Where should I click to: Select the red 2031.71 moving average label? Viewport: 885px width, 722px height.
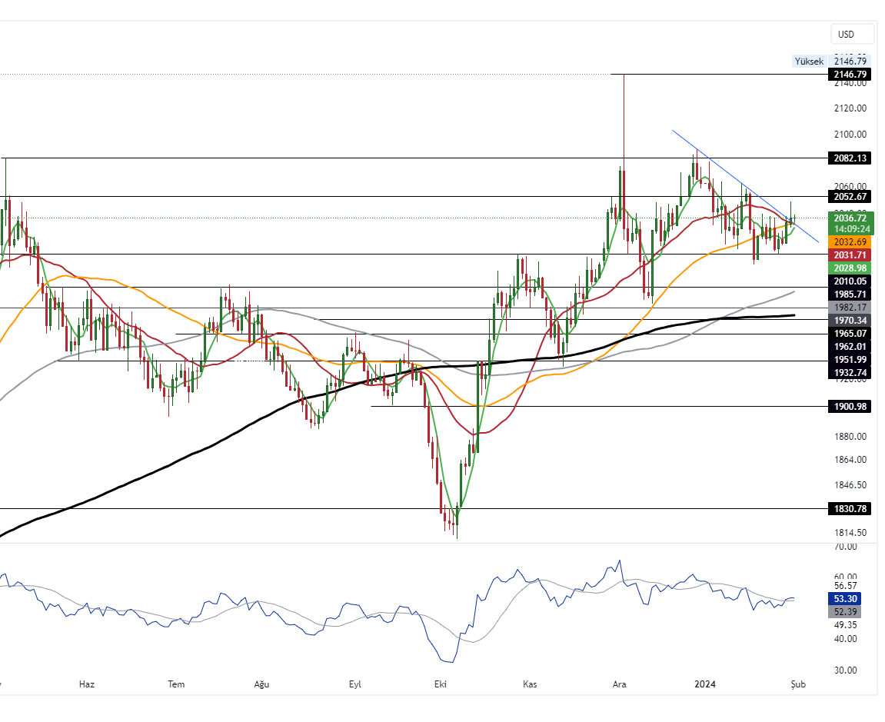click(850, 255)
